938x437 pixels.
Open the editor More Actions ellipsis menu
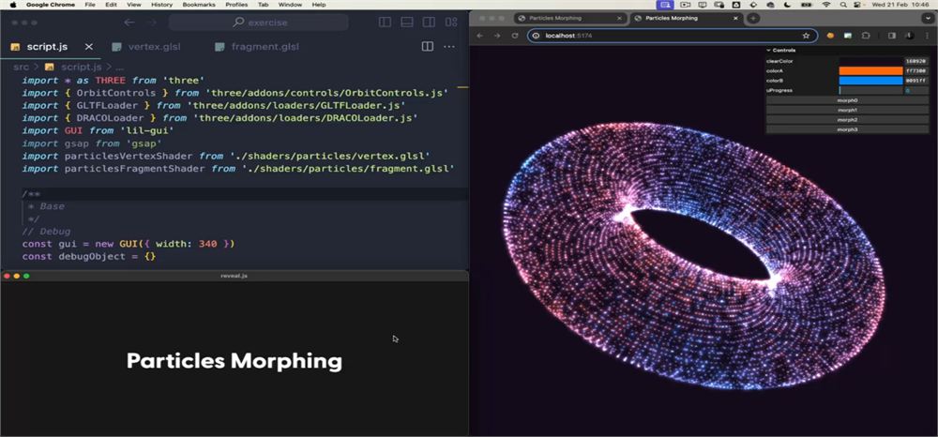tap(448, 47)
